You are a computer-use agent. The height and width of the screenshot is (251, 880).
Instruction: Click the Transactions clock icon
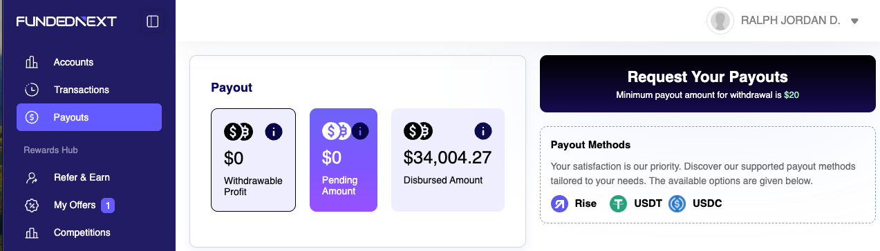click(31, 90)
